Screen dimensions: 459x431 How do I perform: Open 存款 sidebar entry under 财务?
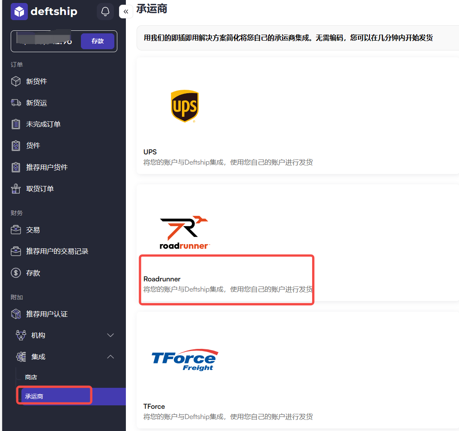(33, 273)
